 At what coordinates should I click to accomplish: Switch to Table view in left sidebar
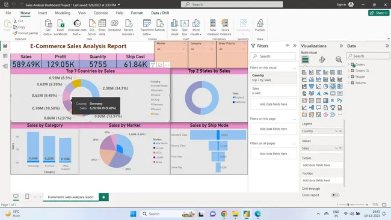click(5, 56)
